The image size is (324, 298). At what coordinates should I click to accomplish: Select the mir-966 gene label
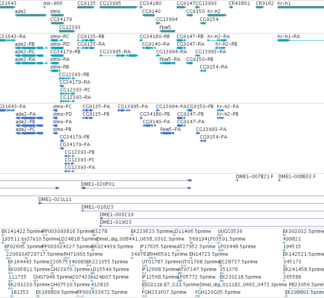[x=53, y=3]
